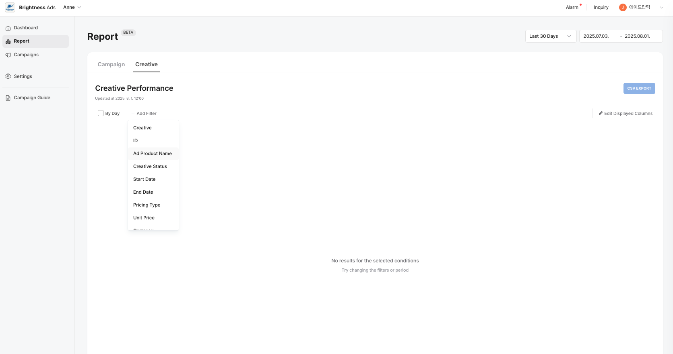Image resolution: width=673 pixels, height=354 pixels.
Task: Click the CSV Export button
Action: (x=639, y=88)
